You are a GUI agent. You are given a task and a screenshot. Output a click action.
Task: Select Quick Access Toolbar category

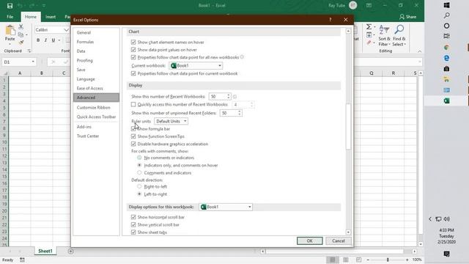tap(96, 117)
